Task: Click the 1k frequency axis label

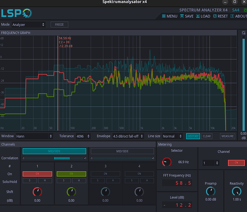Action: pyautogui.click(x=142, y=128)
